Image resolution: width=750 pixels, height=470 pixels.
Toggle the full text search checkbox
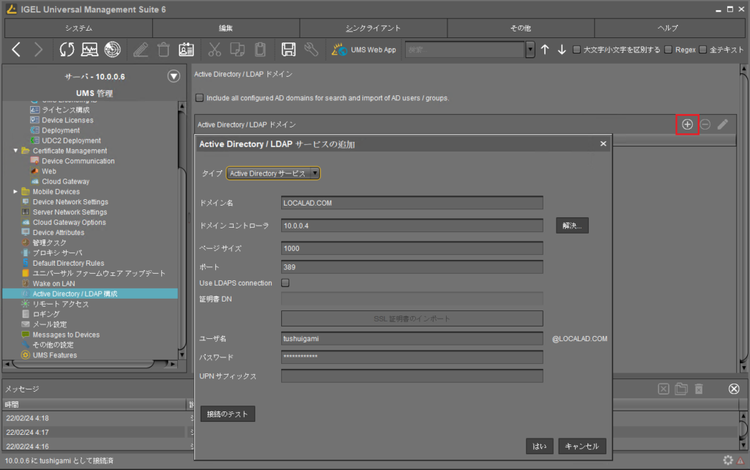pos(703,49)
